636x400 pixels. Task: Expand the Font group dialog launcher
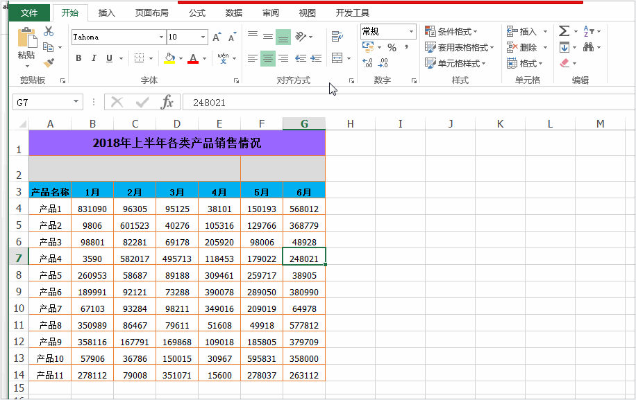point(236,81)
